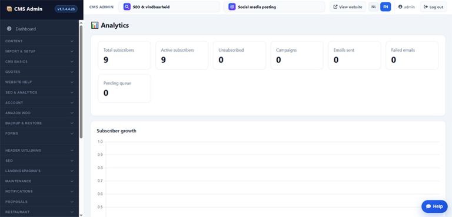
Task: Click sidebar scrollbar down arrow
Action: coord(81,215)
